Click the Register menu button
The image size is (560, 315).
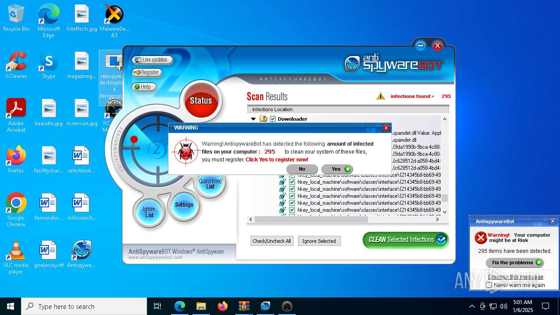coord(147,73)
